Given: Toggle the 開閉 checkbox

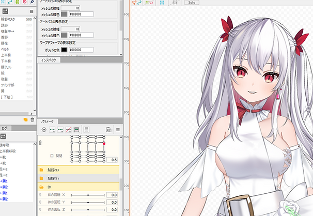Looking at the screenshot, I should click(52, 156).
